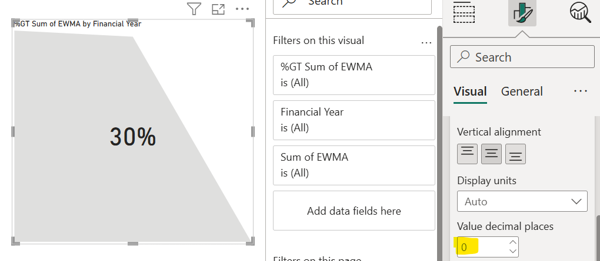Click the visual title %GT Sum of EWMA by Financial Year
The width and height of the screenshot is (600, 261).
pos(78,24)
